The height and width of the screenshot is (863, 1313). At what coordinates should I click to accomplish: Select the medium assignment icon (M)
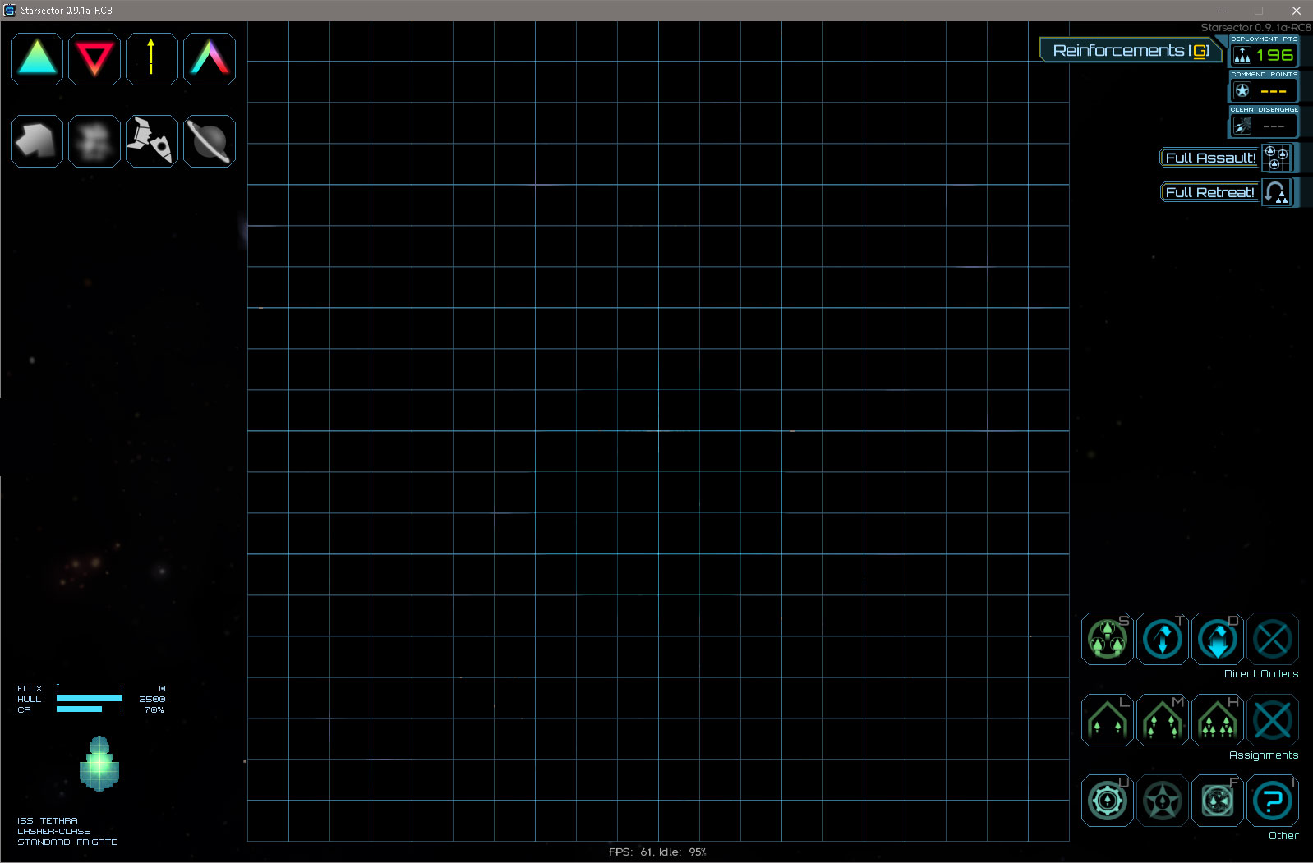click(x=1163, y=720)
